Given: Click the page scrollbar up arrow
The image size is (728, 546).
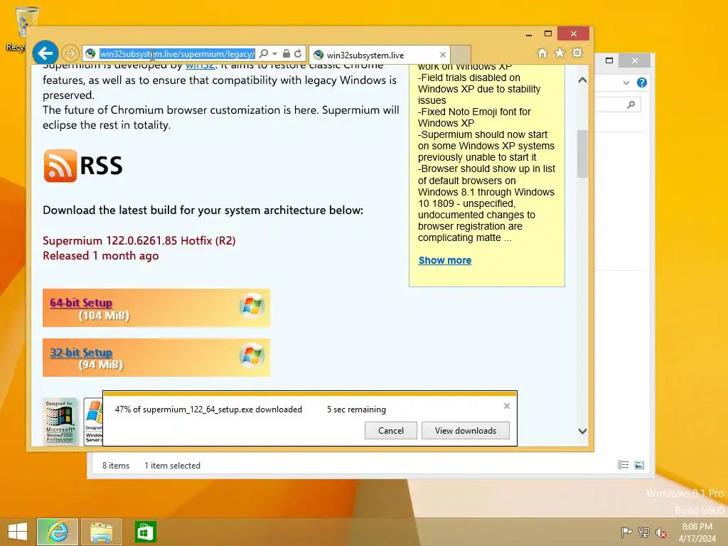Looking at the screenshot, I should [582, 80].
